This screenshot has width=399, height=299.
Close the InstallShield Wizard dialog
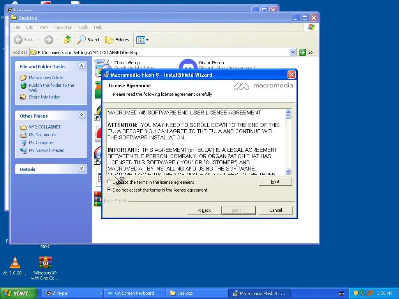tap(291, 75)
